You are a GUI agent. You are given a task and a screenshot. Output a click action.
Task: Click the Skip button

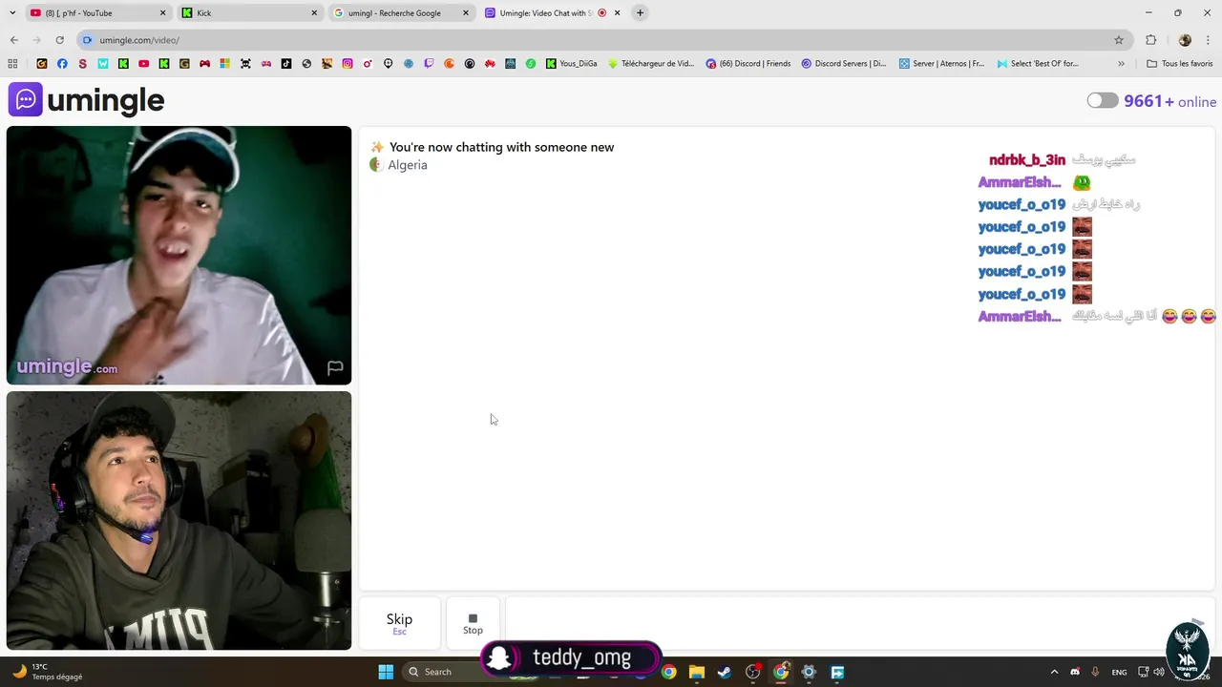pyautogui.click(x=399, y=623)
